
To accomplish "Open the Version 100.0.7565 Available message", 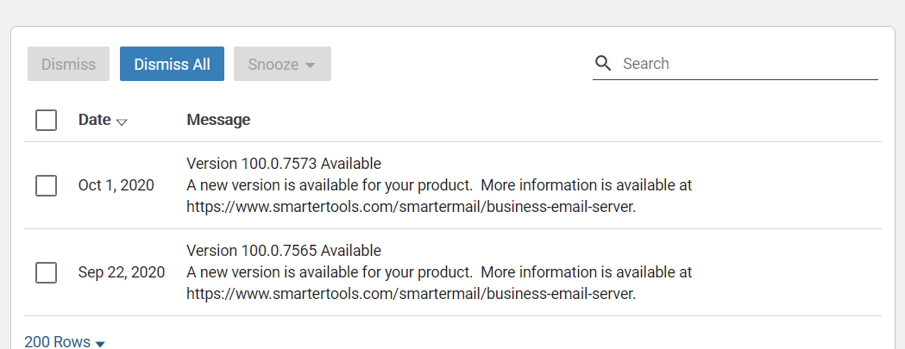I will coord(284,251).
